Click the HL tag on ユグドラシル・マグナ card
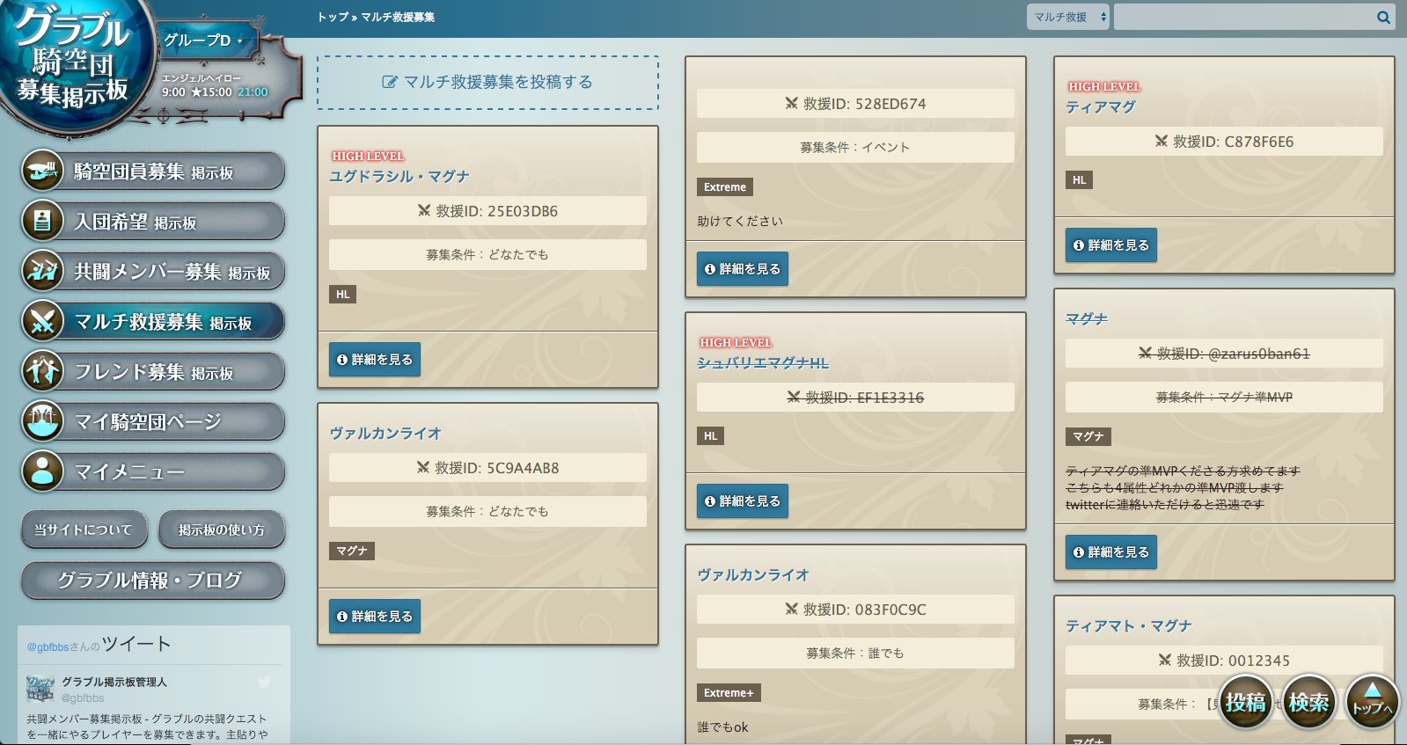 pos(343,295)
